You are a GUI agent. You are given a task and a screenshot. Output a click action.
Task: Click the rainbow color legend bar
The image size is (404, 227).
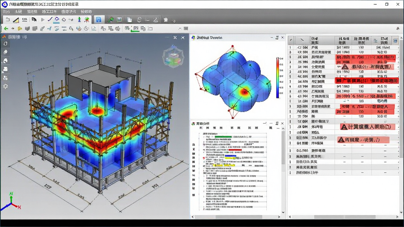[x=278, y=78]
